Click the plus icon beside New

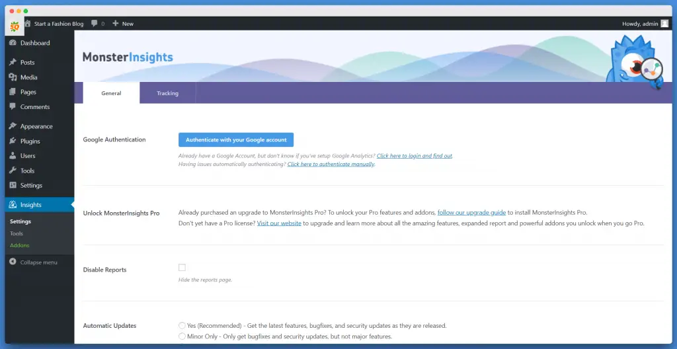(x=115, y=23)
